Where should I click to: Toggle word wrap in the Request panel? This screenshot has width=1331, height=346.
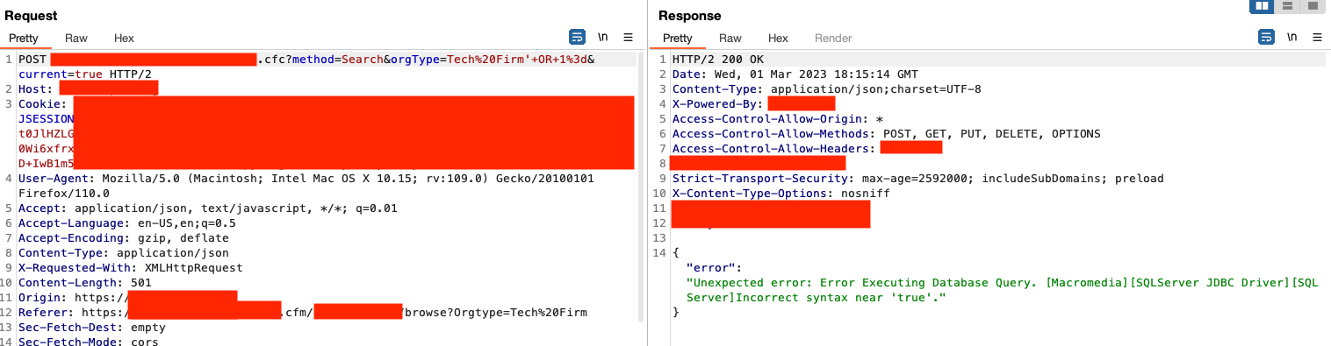click(x=577, y=37)
